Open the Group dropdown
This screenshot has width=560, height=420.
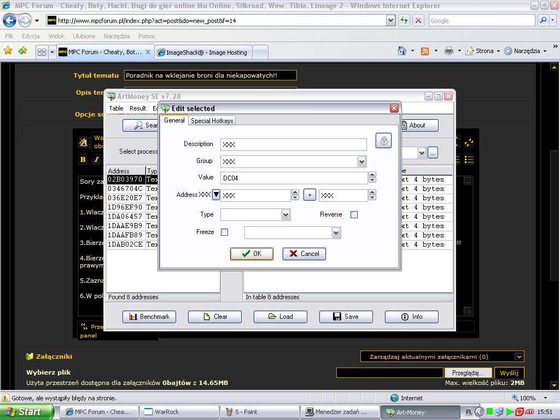pos(362,162)
